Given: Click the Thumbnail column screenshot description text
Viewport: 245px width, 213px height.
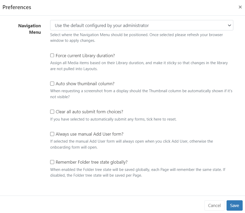Looking at the screenshot, I should pyautogui.click(x=141, y=94).
